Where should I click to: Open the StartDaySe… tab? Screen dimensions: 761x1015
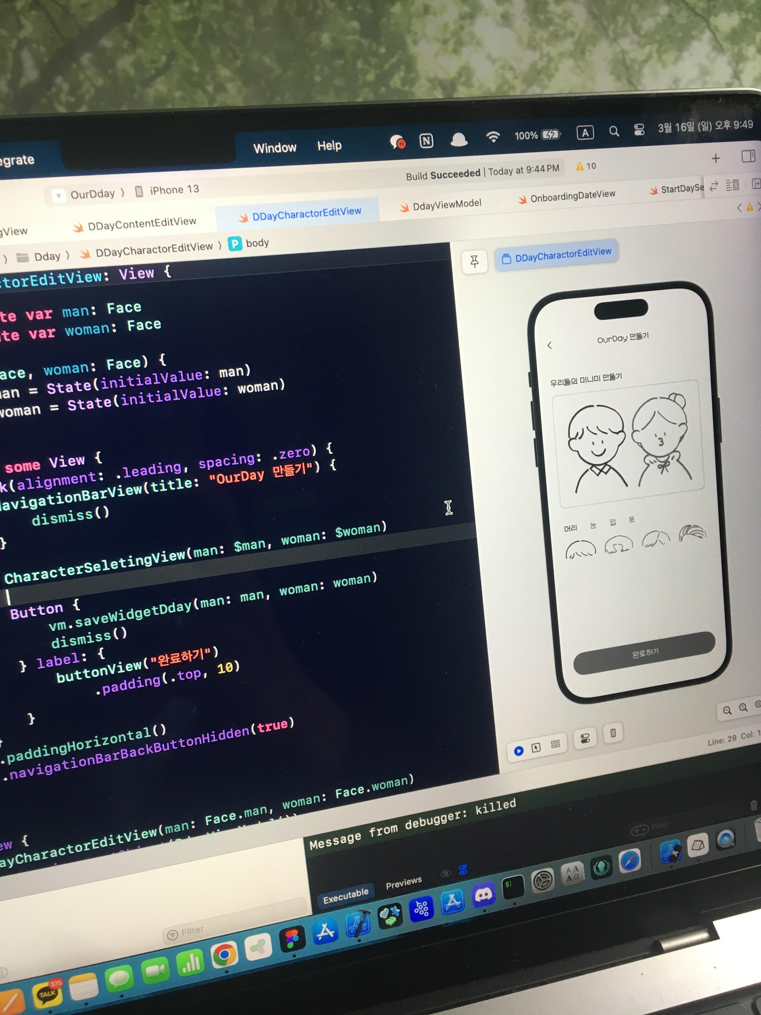677,189
